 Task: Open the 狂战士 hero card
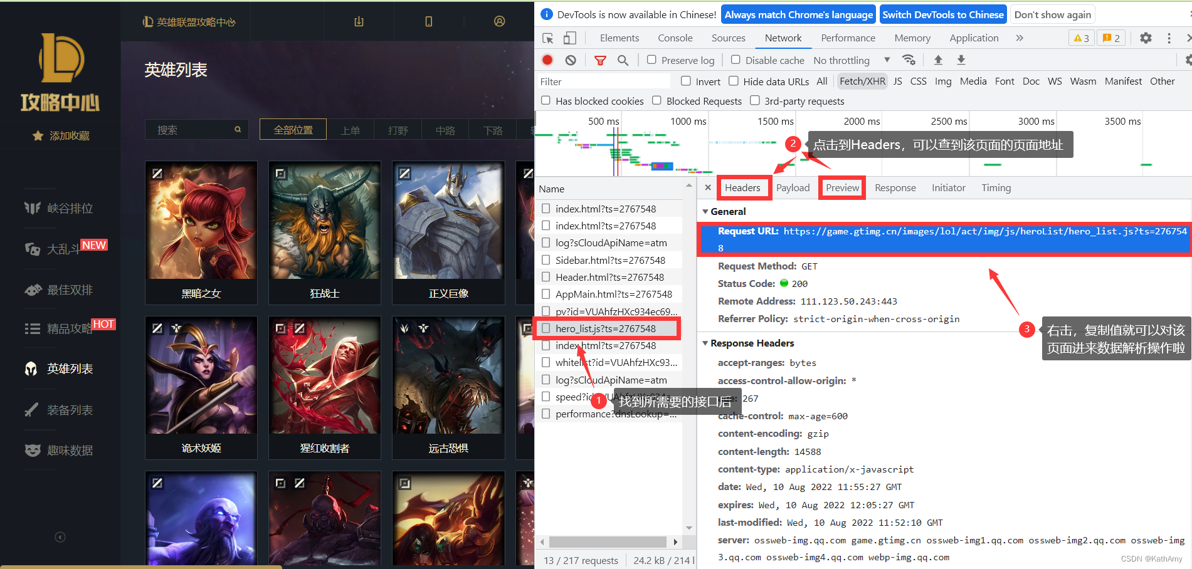[x=324, y=232]
